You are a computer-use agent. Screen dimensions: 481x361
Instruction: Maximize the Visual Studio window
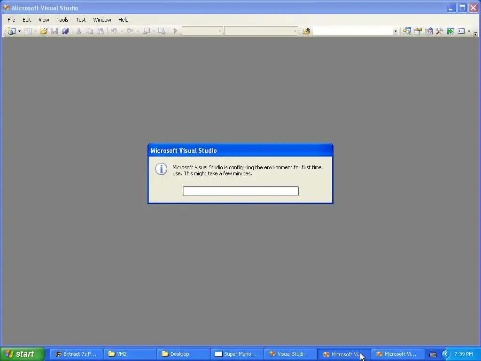462,8
